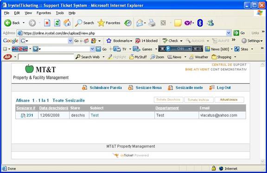Viewport: 267px width, 173px height.
Task: Click the spell Check button
Action: [x=171, y=41]
